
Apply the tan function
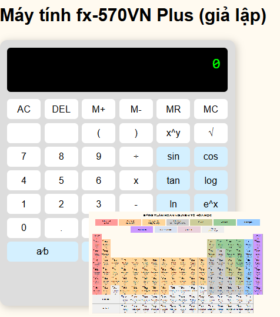point(173,180)
